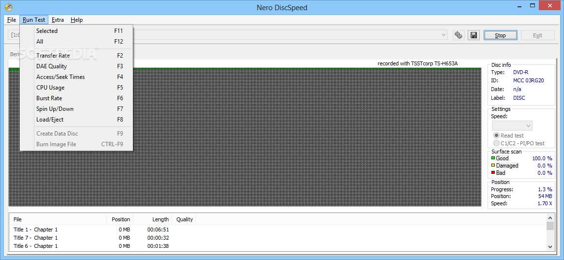This screenshot has height=260, width=564.
Task: Close the open Run Test menu
Action: (x=34, y=20)
